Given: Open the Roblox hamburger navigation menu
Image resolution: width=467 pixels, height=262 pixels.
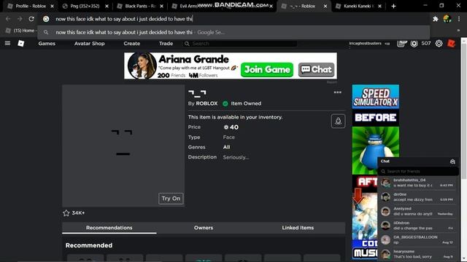Looking at the screenshot, I should (x=8, y=44).
